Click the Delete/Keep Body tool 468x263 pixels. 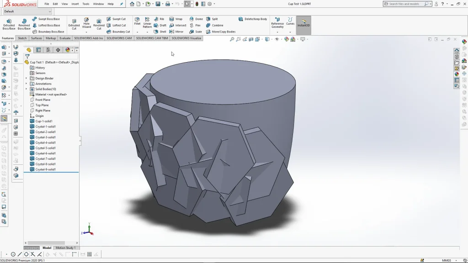tap(253, 19)
